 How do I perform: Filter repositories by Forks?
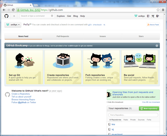pyautogui.click(x=149, y=120)
